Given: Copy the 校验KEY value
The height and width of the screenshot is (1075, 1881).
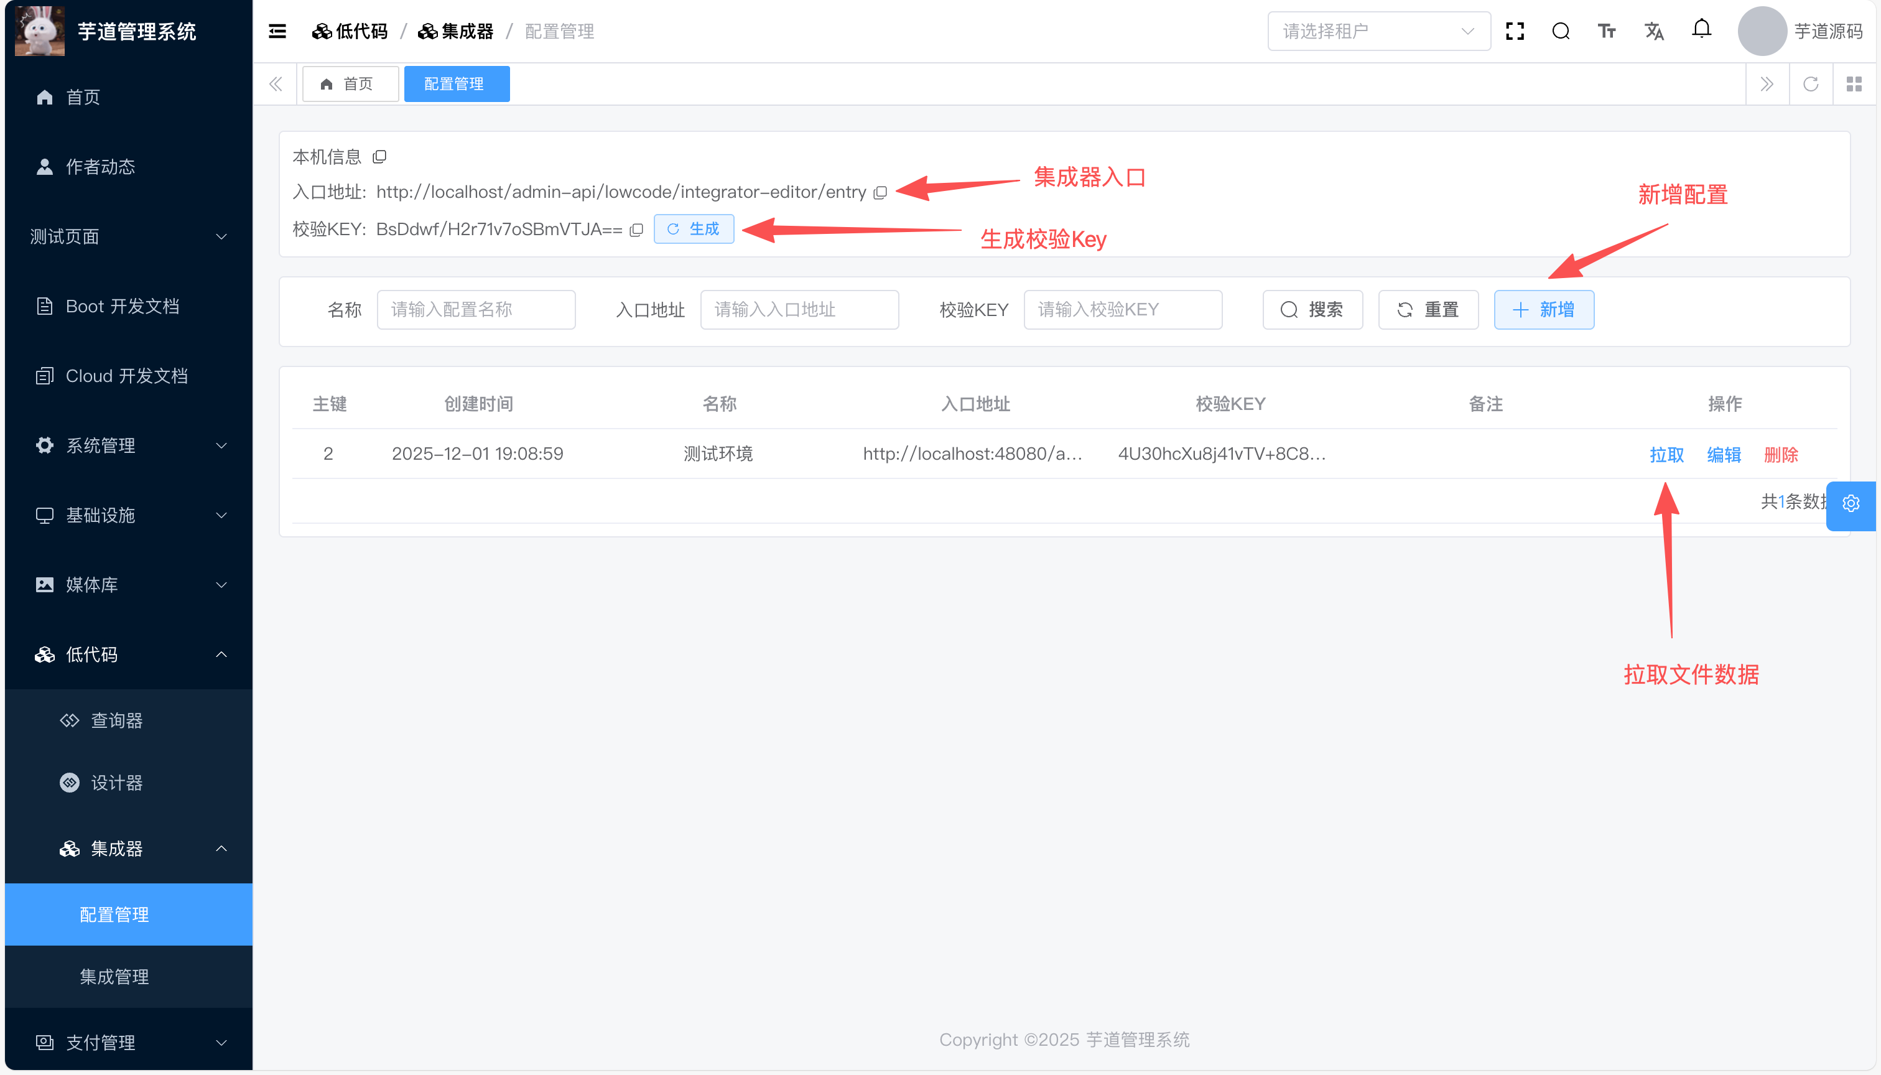Looking at the screenshot, I should click(636, 230).
